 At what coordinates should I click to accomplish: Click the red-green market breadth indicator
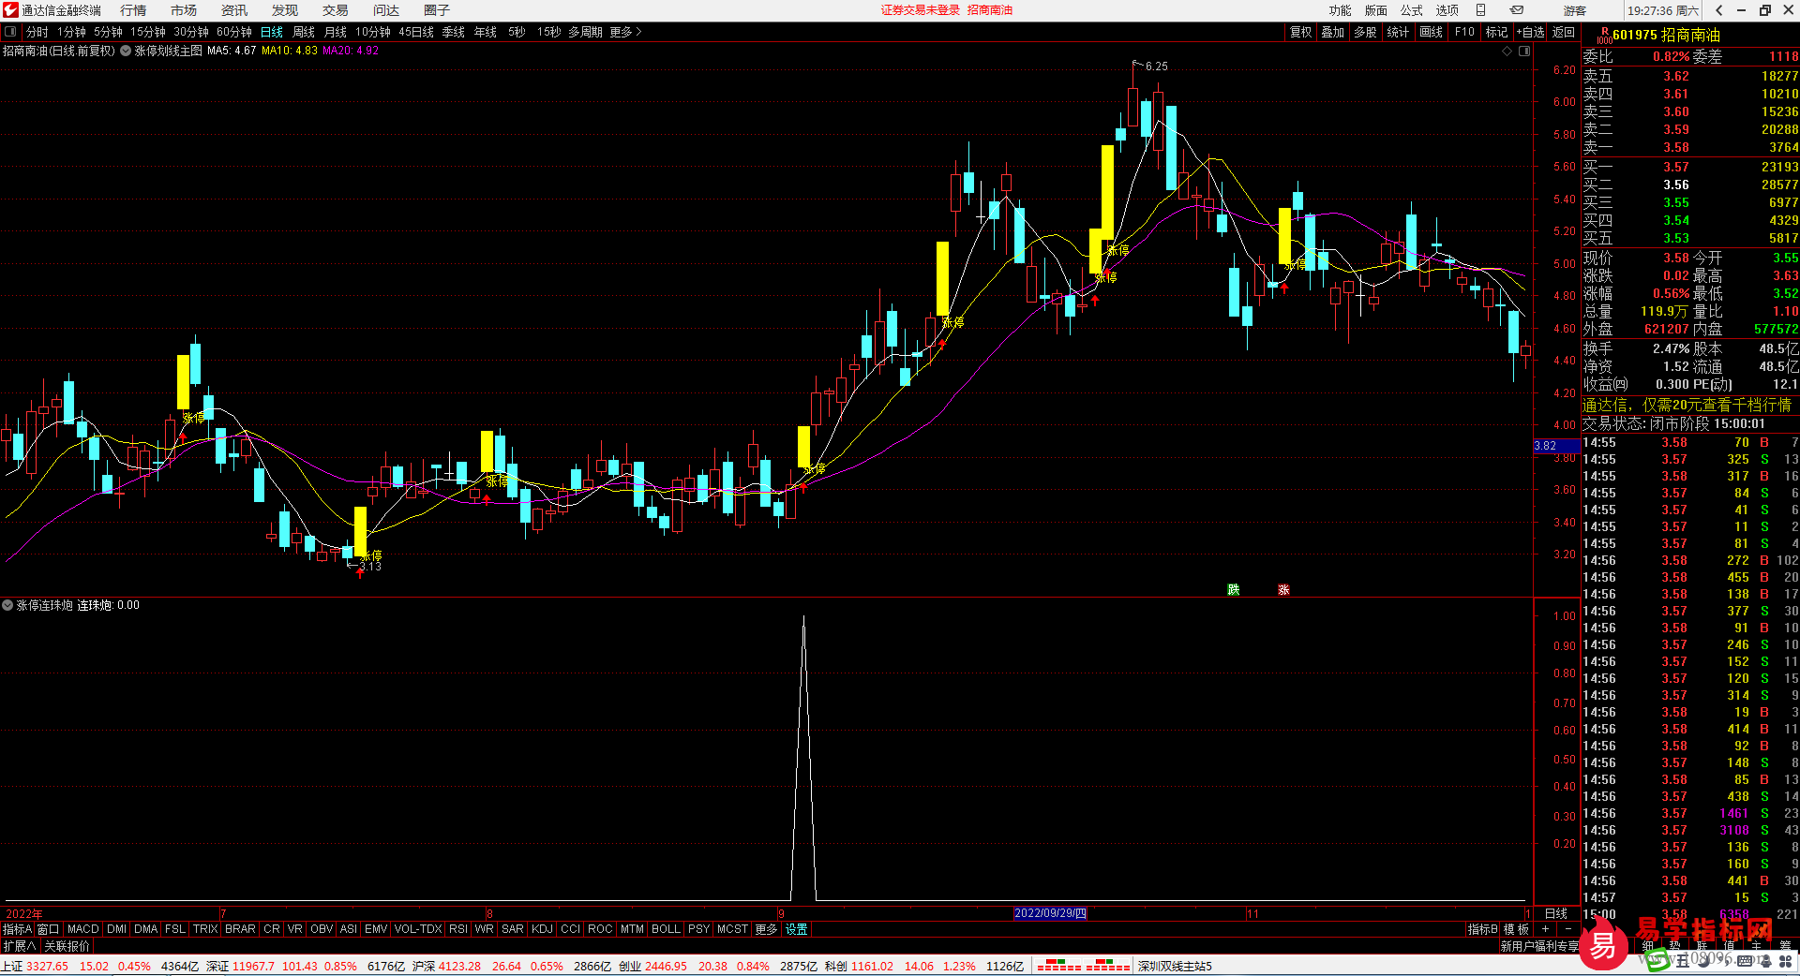pos(1083,966)
